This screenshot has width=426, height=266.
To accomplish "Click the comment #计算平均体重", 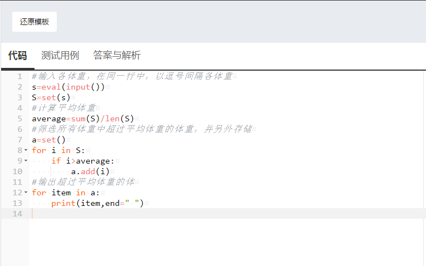I will [63, 108].
